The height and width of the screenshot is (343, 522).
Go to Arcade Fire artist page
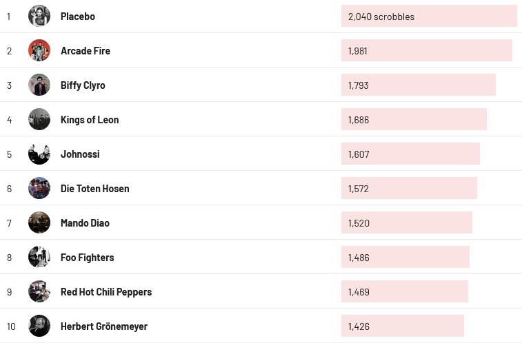[86, 50]
